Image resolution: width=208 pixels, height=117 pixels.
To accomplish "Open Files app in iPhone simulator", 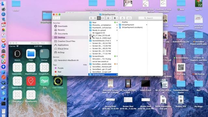I will [x=31, y=54].
